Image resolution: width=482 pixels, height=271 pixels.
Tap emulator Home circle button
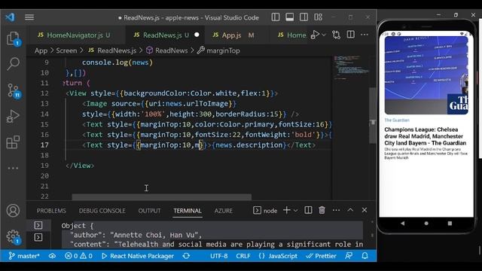[426, 224]
